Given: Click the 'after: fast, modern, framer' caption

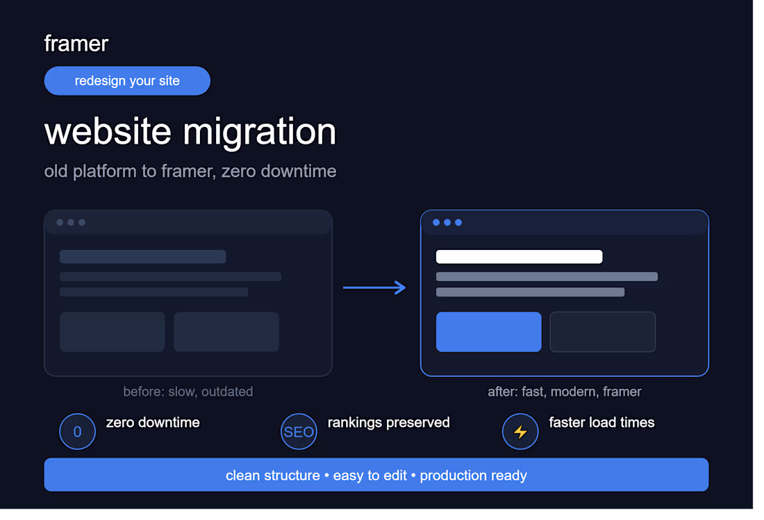Looking at the screenshot, I should click(564, 392).
